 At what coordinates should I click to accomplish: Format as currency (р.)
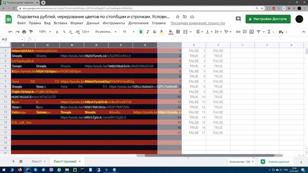click(x=57, y=32)
